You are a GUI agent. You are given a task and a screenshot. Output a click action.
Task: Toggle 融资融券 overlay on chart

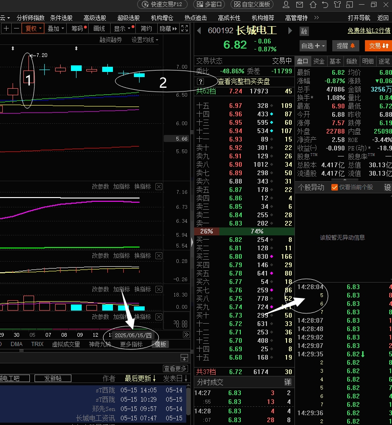(x=111, y=40)
